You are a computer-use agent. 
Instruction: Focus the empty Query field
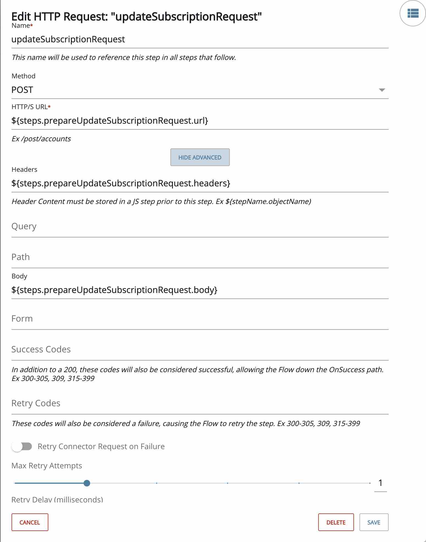coord(200,226)
